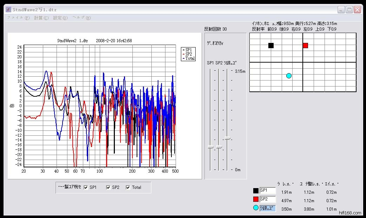The width and height of the screenshot is (366, 218).
Task: Click the SP2 name text field
Action: [268, 199]
